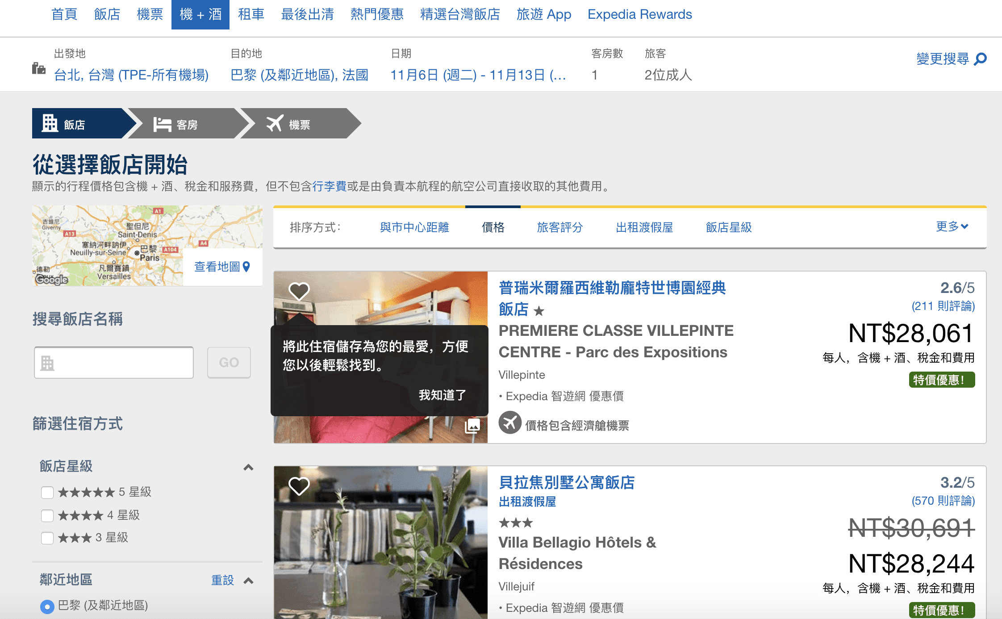This screenshot has height=619, width=1002.
Task: Open the 旅遊 App navigation item
Action: 544,14
